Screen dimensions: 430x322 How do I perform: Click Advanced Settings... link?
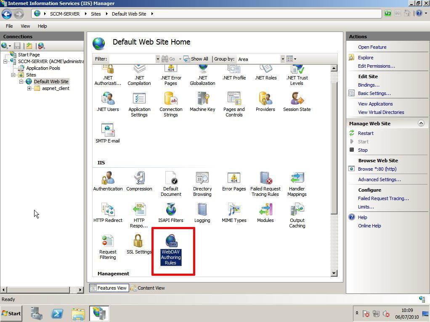pos(379,179)
